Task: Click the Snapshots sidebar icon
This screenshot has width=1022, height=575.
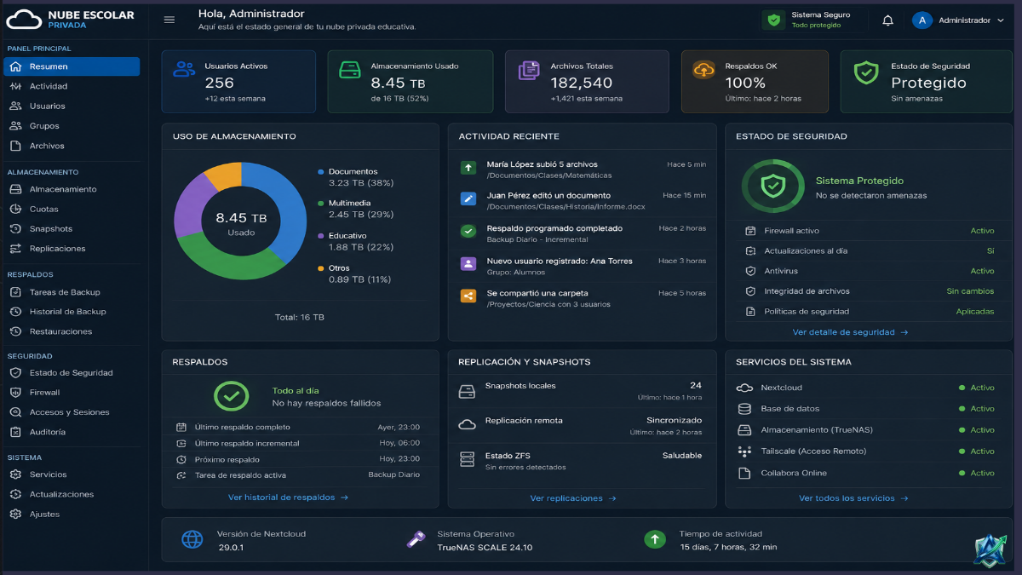Action: (15, 228)
